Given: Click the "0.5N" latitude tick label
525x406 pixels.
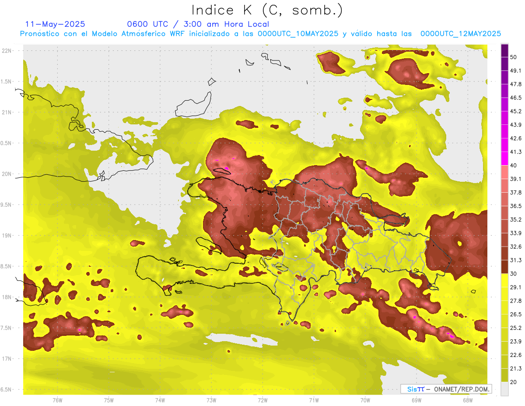Looking at the screenshot, I should click(6, 143).
